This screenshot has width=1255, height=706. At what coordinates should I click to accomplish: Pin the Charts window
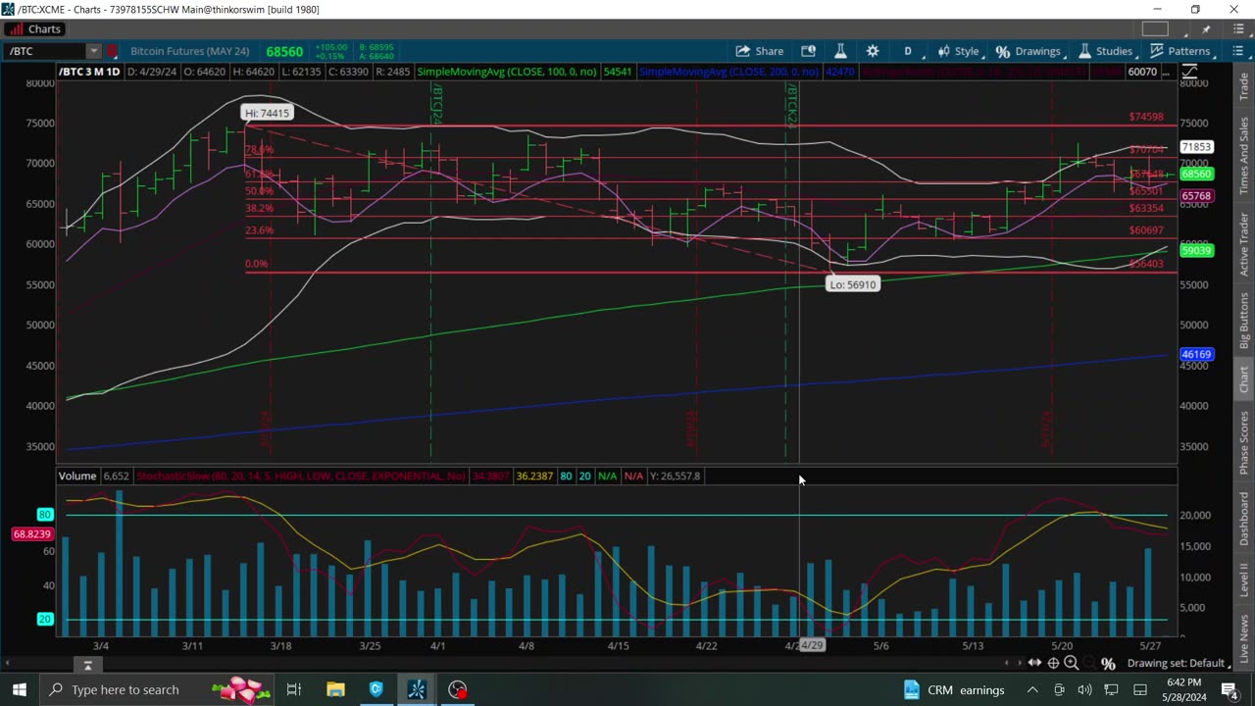1206,29
